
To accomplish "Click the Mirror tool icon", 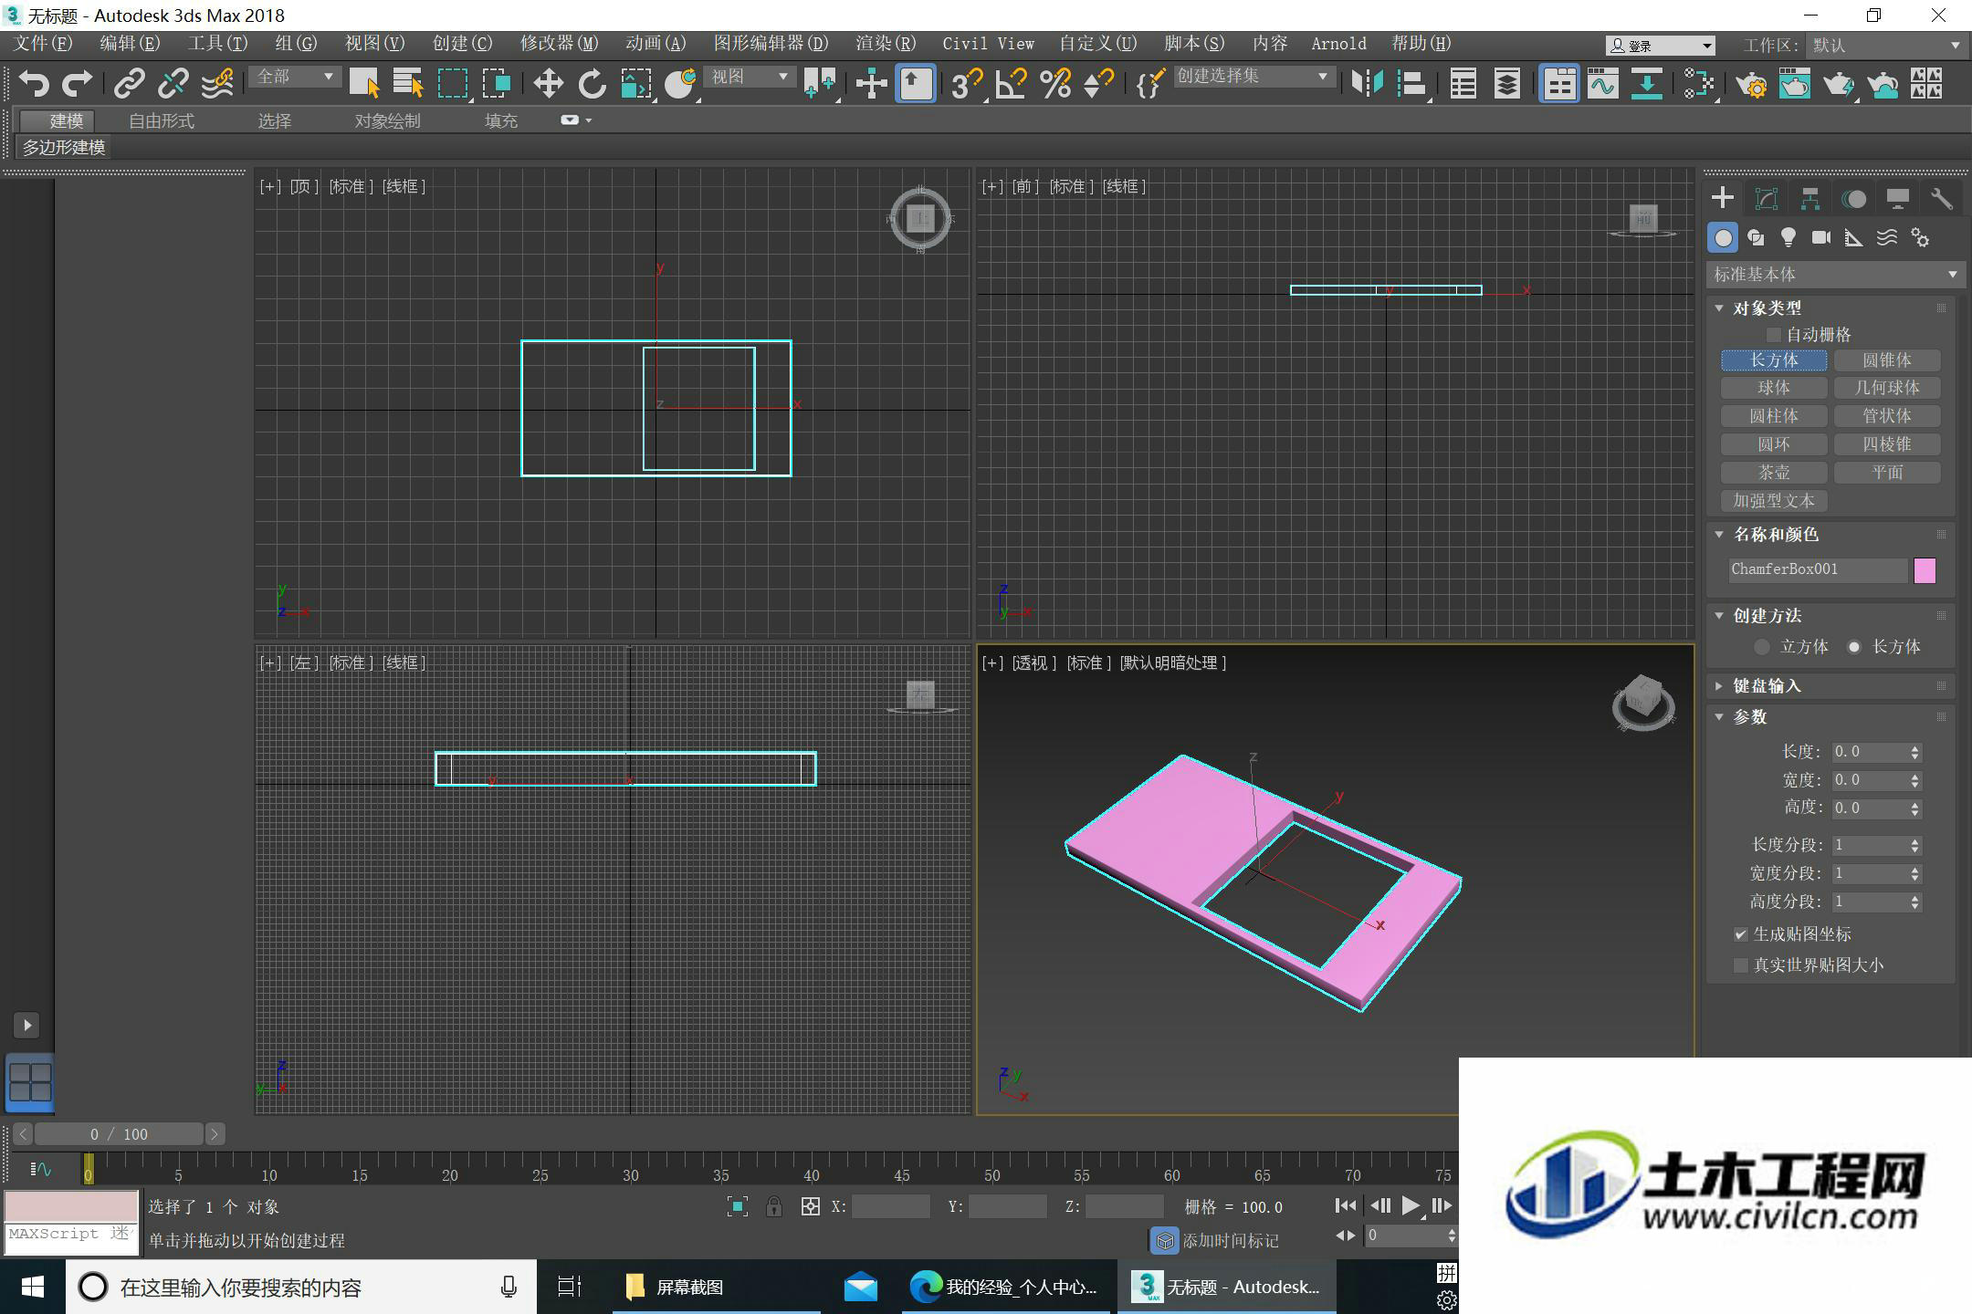I will click(x=1368, y=84).
